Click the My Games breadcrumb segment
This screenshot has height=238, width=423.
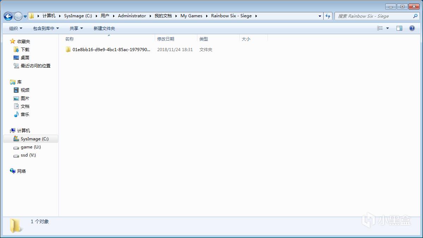point(191,16)
